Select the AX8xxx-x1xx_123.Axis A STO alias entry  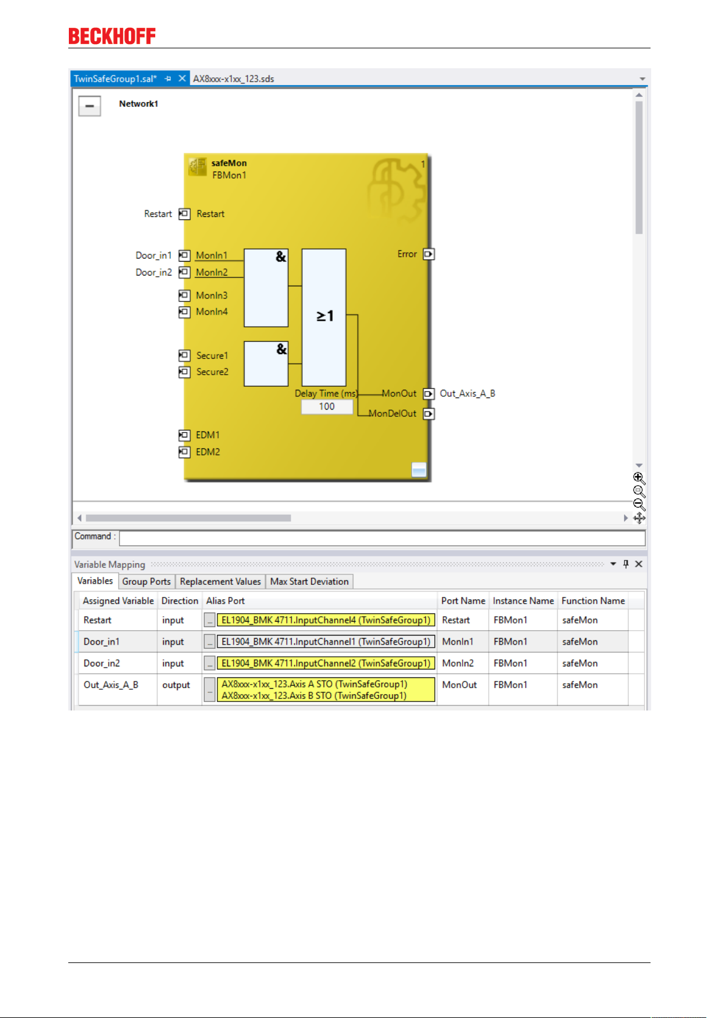coord(315,685)
